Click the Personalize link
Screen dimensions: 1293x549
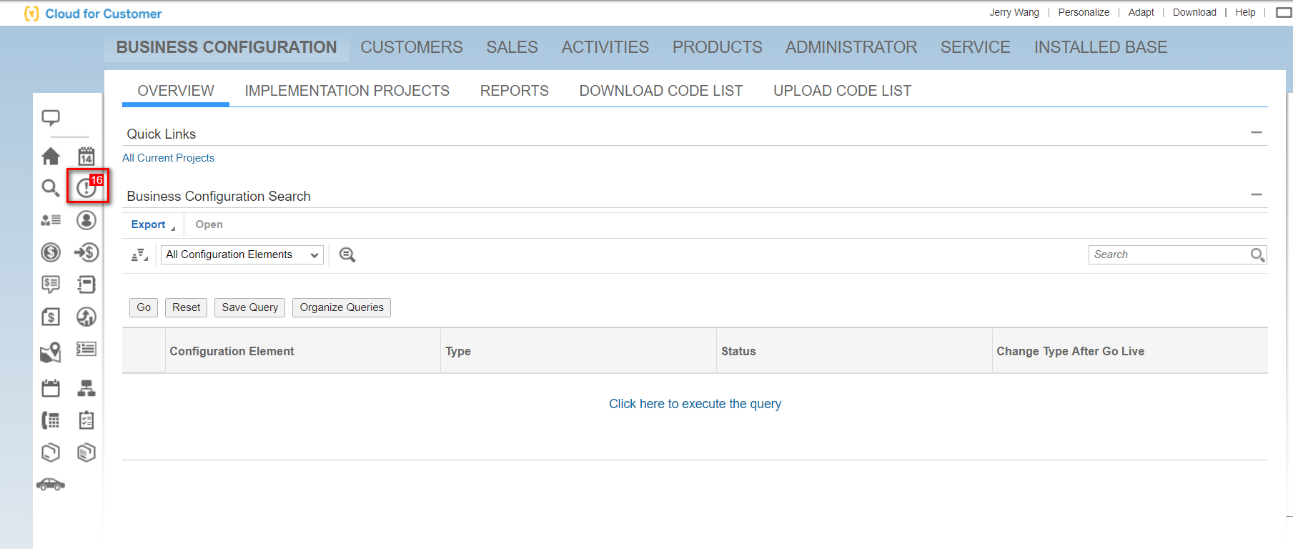[x=1084, y=12]
